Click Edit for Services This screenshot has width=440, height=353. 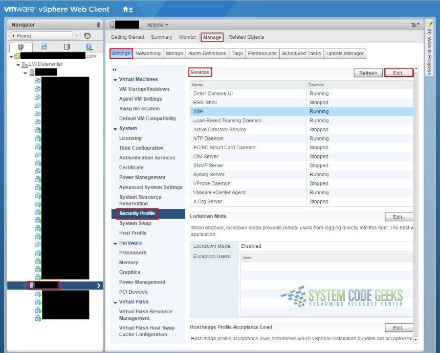coord(399,73)
